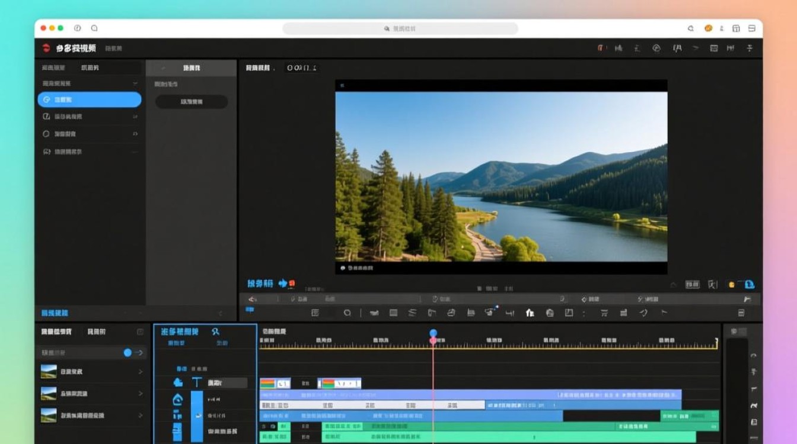Click the blue cloud icon right of preview controls
Viewport: 797px width, 444px height.
tap(749, 285)
